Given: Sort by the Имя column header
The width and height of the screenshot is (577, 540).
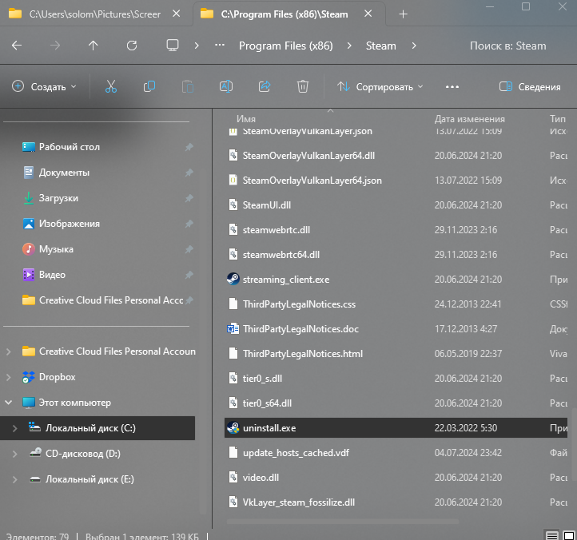Looking at the screenshot, I should coord(246,119).
